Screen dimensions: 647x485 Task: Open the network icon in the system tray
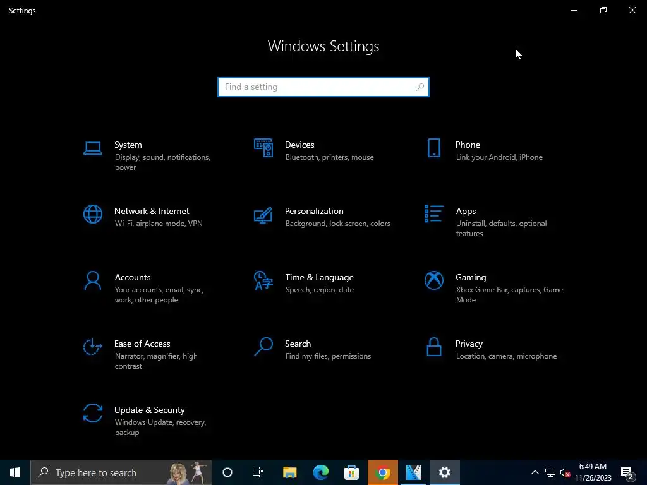(550, 472)
